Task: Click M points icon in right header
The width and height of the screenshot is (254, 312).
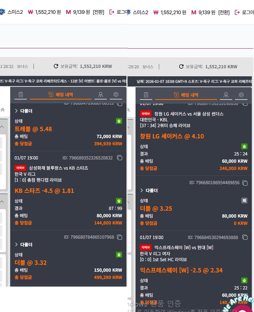Action: click(x=194, y=13)
